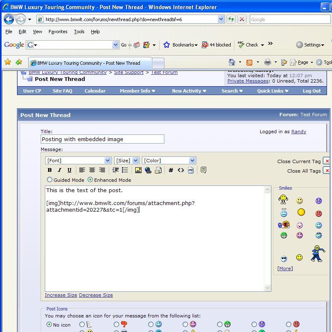Go back with the browser Back arrow

pos(9,20)
